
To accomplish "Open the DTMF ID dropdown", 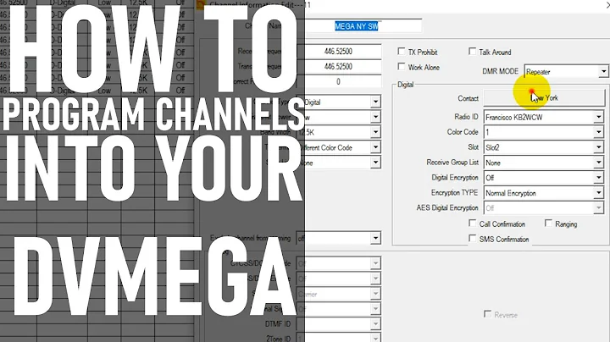I will [338, 323].
